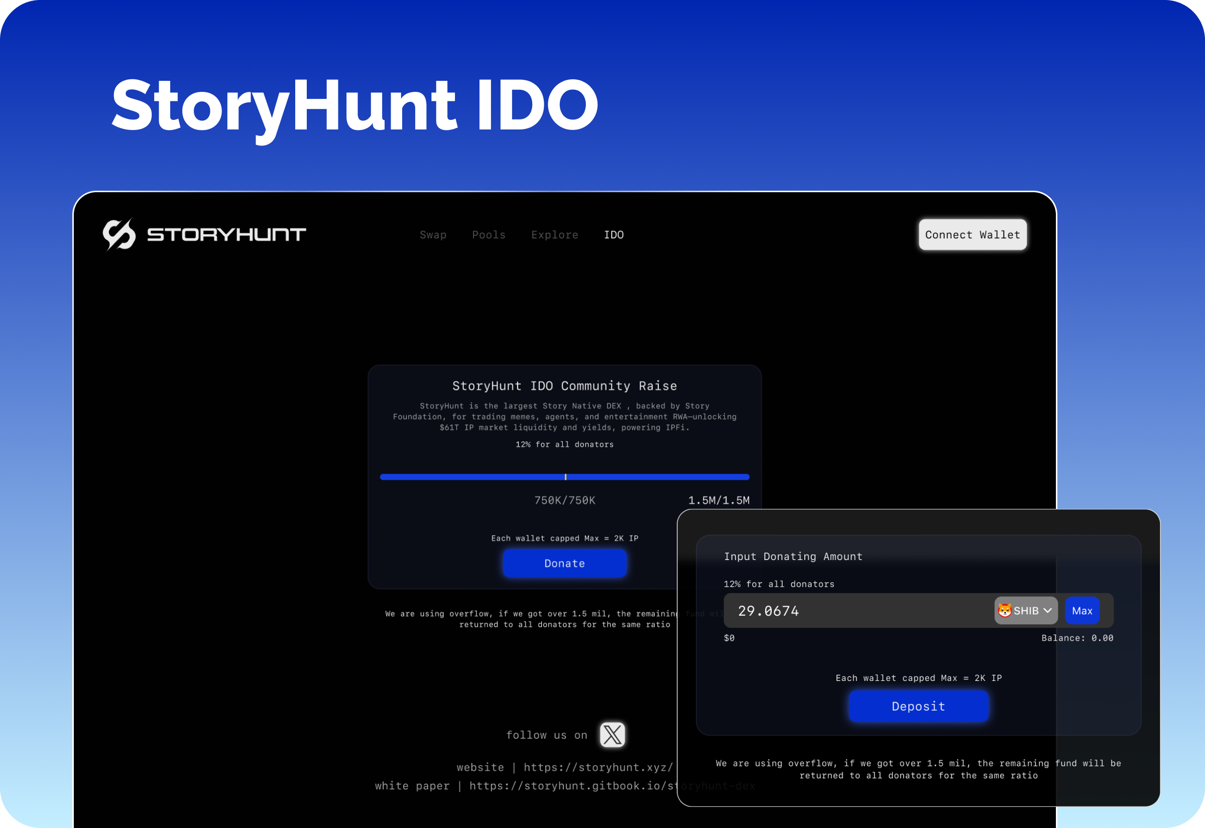The image size is (1205, 828).
Task: Click the 'follow us on' text
Action: [x=546, y=735]
